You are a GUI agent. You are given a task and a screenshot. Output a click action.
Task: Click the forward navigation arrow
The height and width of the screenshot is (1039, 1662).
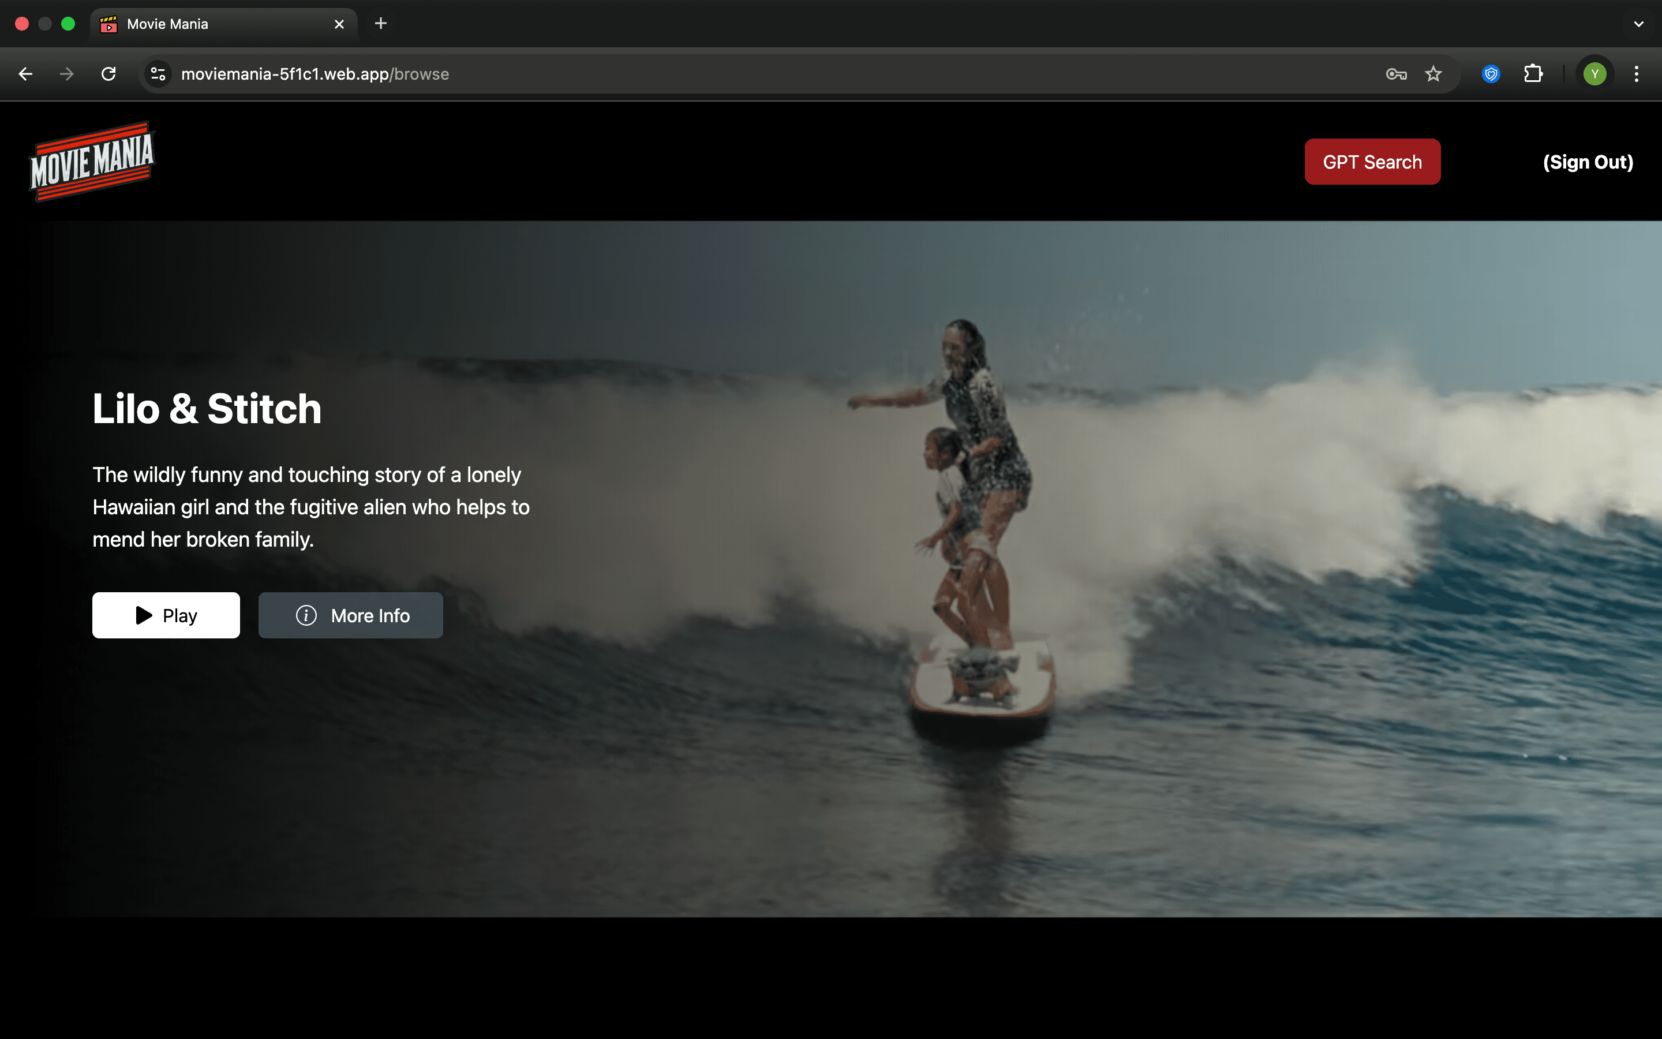pos(66,73)
